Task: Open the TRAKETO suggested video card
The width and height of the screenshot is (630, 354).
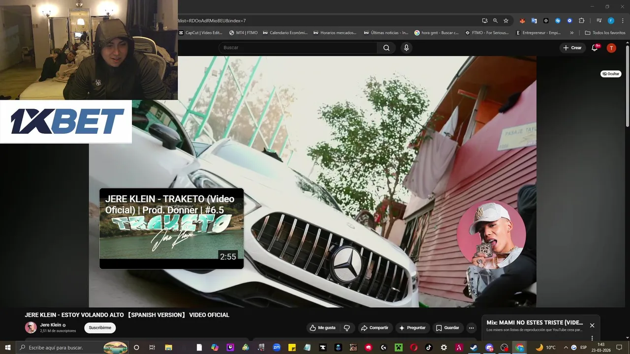Action: pos(171,229)
